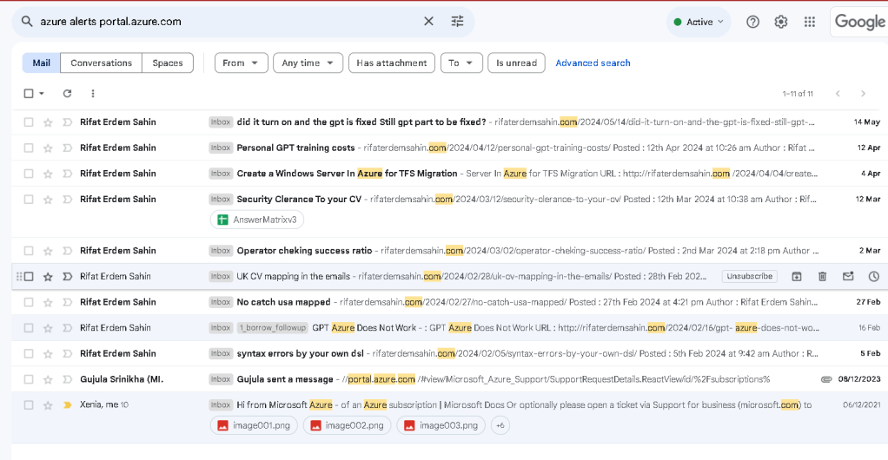Open the Help question mark icon
Viewport: 888px width, 460px height.
coord(752,22)
